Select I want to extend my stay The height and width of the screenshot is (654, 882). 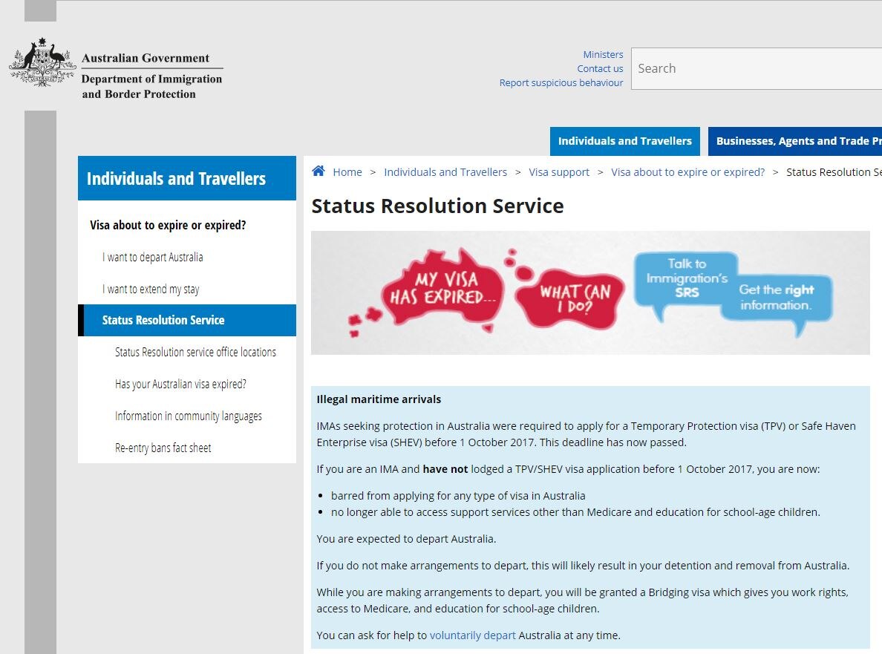[151, 290]
